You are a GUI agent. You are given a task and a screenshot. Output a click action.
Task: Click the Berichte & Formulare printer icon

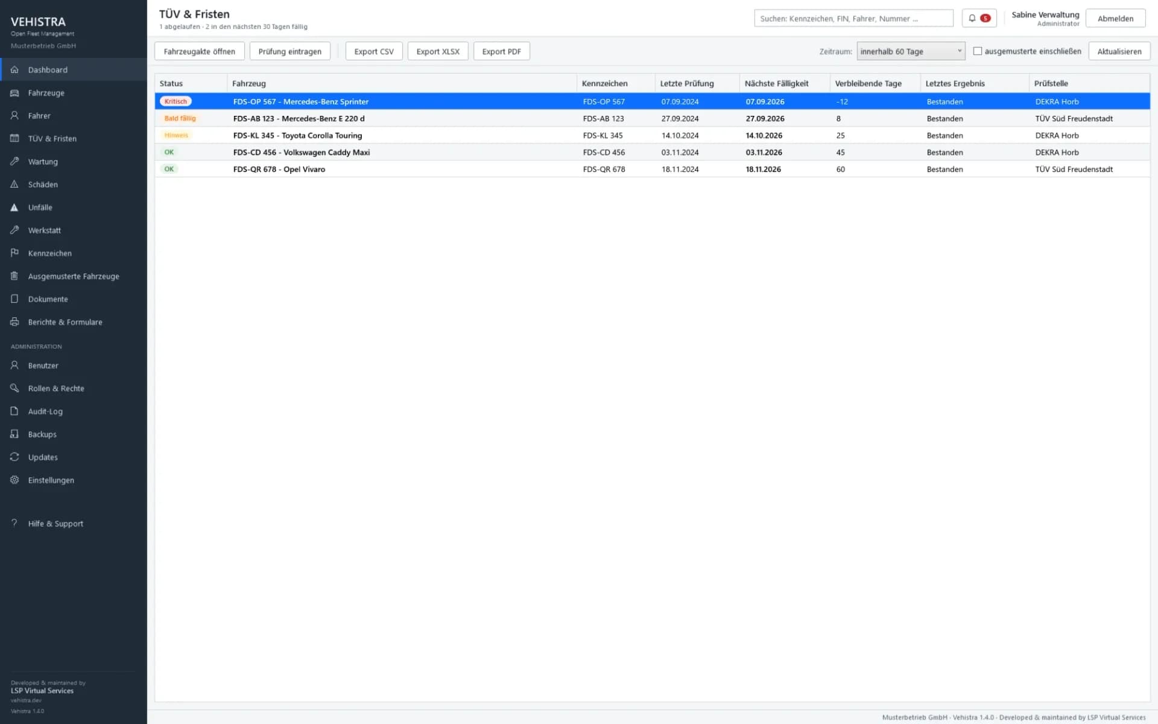[x=14, y=322]
